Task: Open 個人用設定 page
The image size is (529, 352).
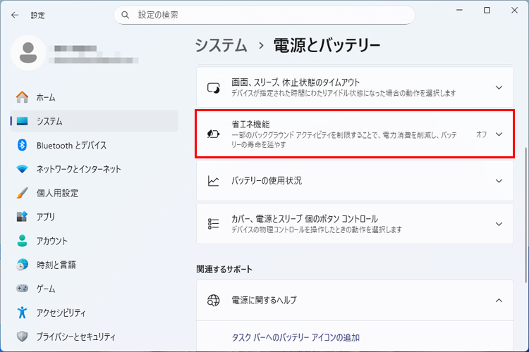Action: click(x=57, y=193)
